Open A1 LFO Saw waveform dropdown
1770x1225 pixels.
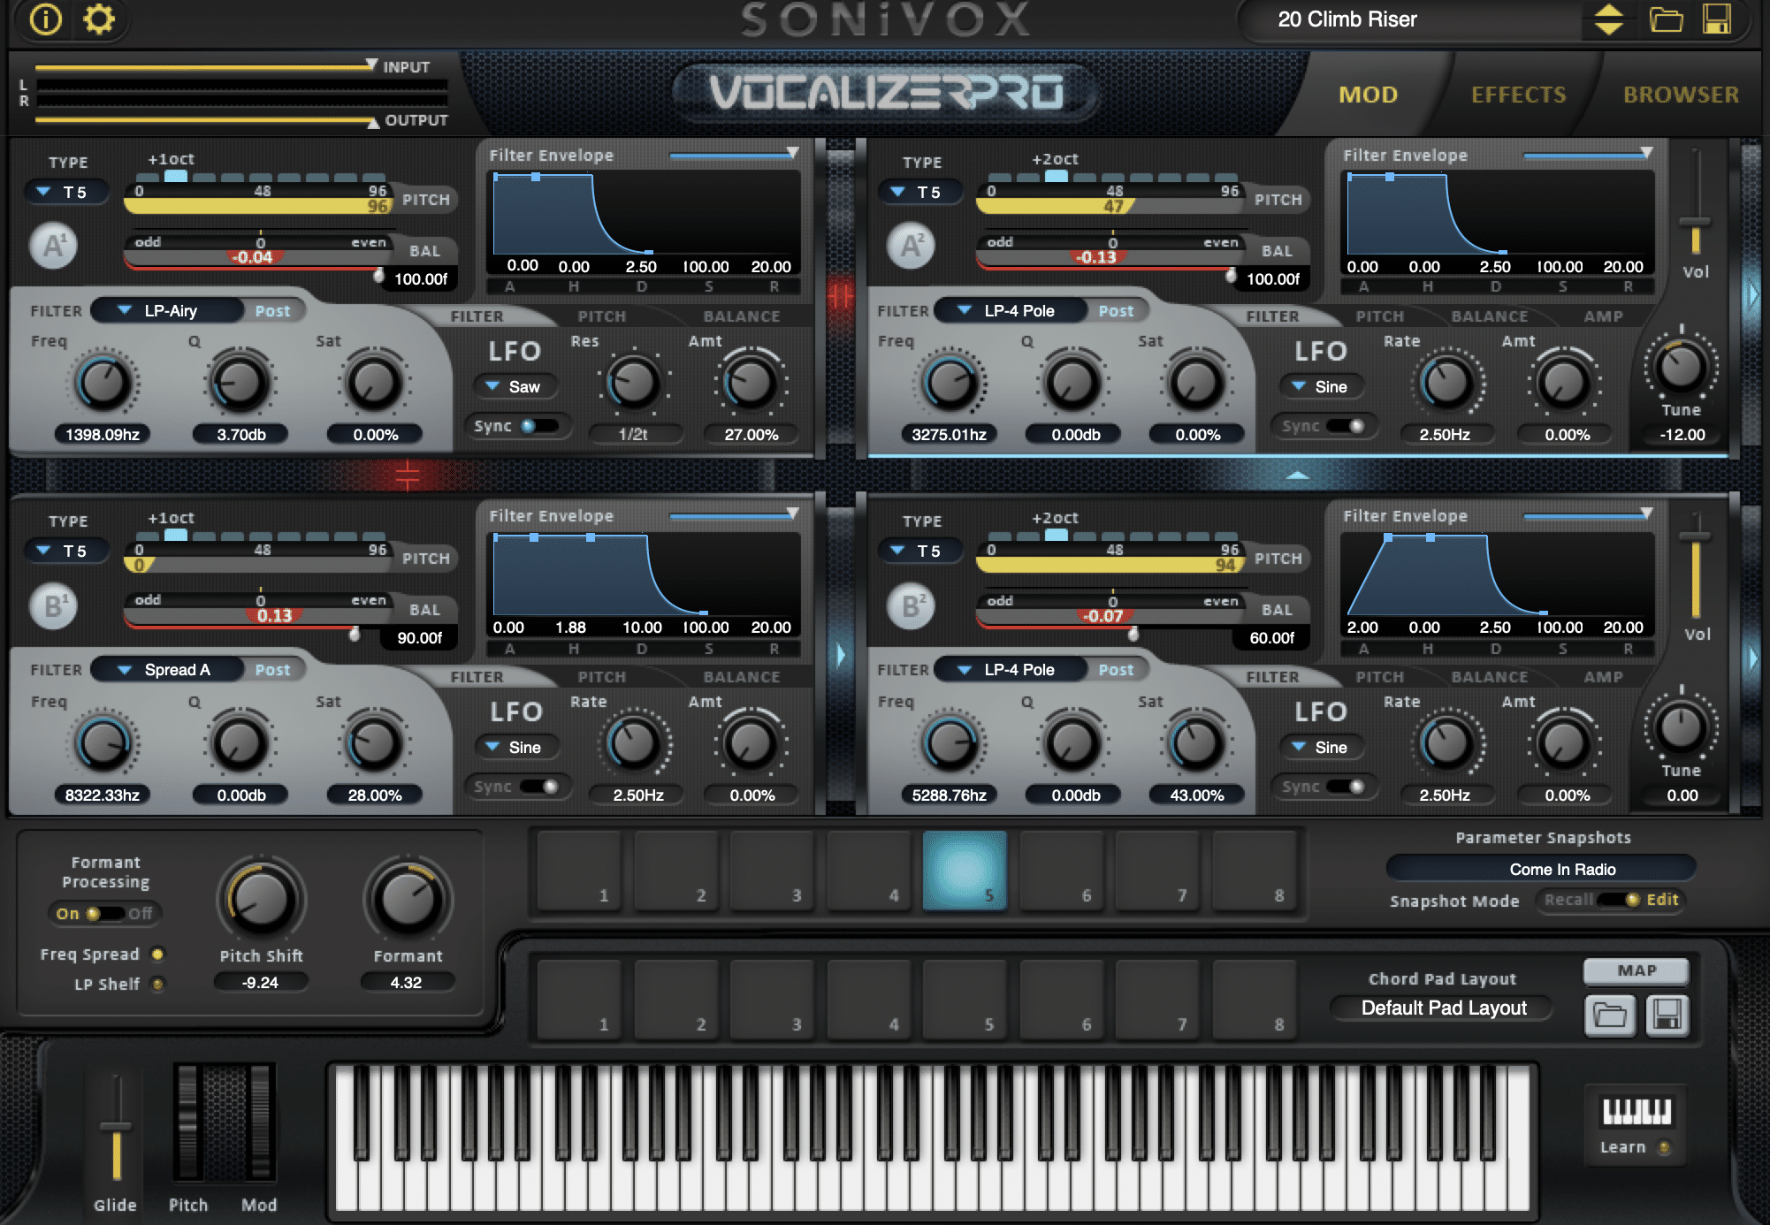click(x=518, y=386)
